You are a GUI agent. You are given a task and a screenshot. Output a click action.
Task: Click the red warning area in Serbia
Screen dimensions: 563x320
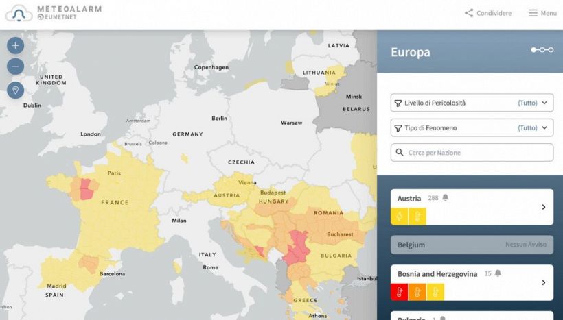[x=298, y=247]
